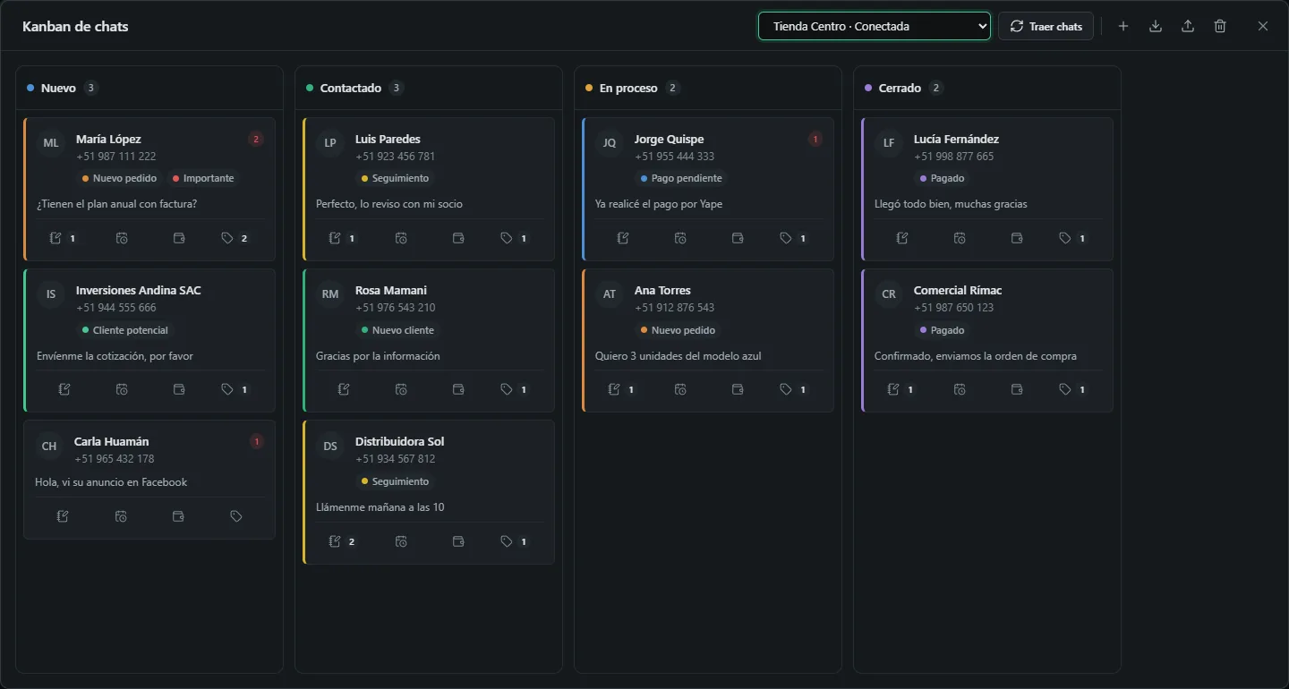The image size is (1289, 689).
Task: Click the plus icon in the header
Action: [1123, 26]
